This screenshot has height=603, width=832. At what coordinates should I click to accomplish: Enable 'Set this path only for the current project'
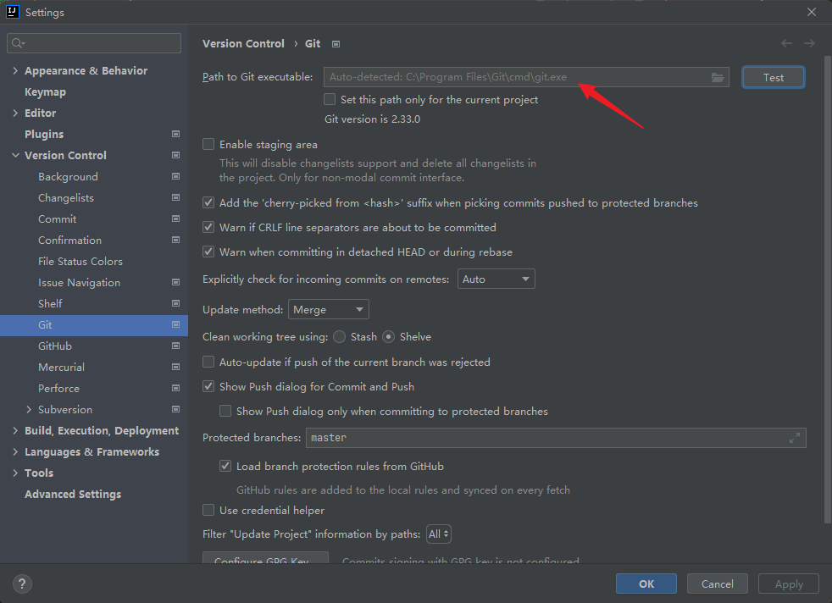click(x=330, y=100)
